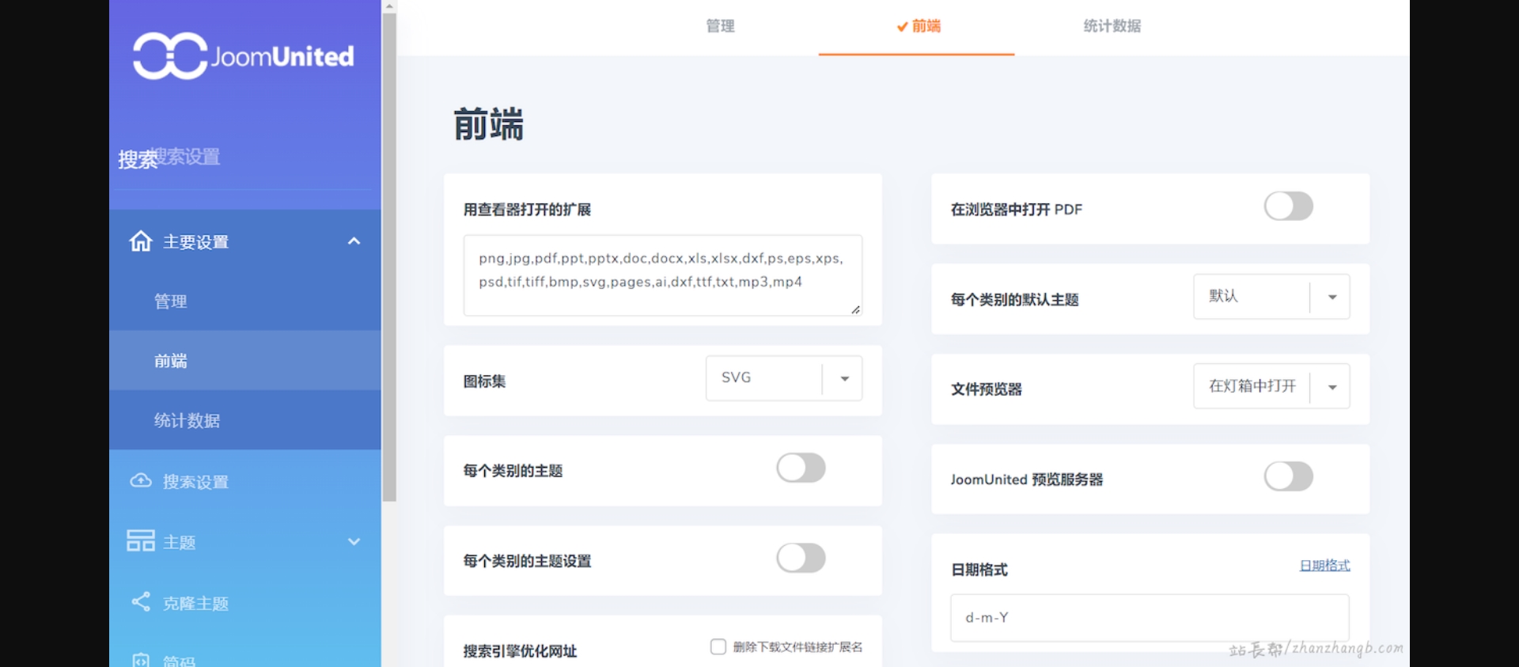
Task: Click the share icon beside 克隆主题
Action: pos(141,602)
